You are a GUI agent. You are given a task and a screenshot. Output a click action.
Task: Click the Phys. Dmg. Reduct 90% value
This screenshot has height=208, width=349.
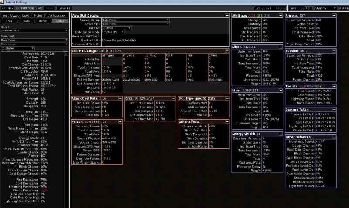coord(318,44)
